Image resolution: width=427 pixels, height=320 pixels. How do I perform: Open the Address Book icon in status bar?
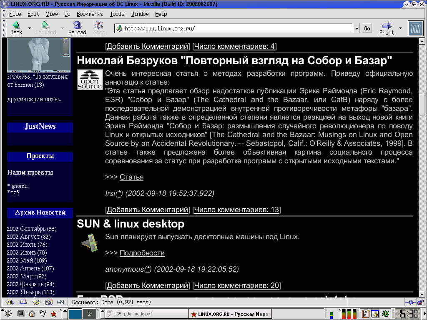[49, 302]
